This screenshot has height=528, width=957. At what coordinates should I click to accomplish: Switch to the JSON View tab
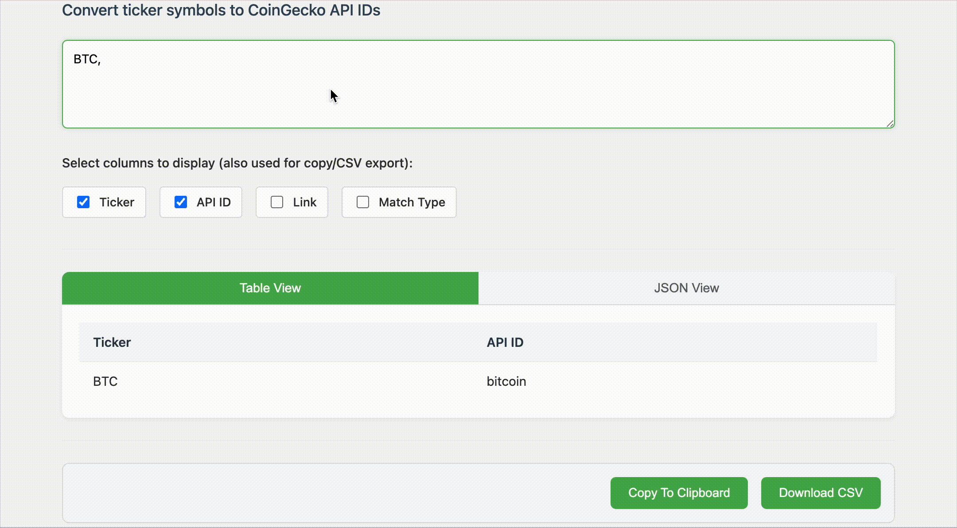686,288
